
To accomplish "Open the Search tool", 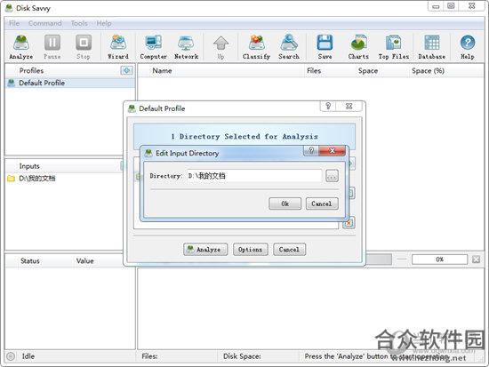I will tap(289, 47).
